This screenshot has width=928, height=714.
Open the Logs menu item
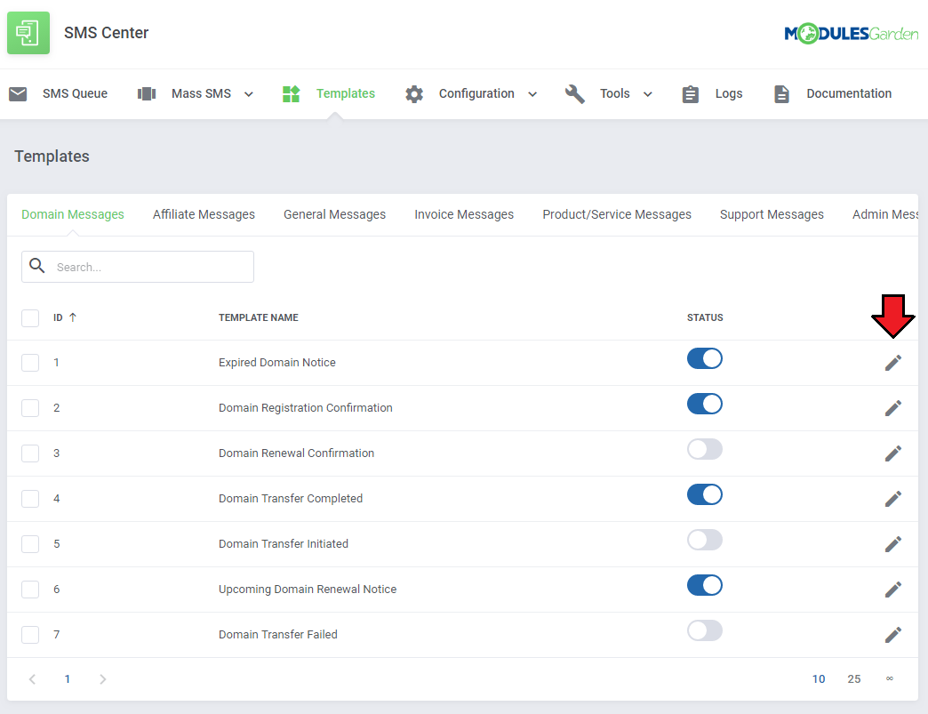[x=729, y=93]
